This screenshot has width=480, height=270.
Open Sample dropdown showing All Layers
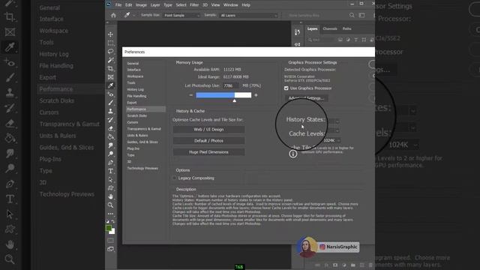point(248,15)
